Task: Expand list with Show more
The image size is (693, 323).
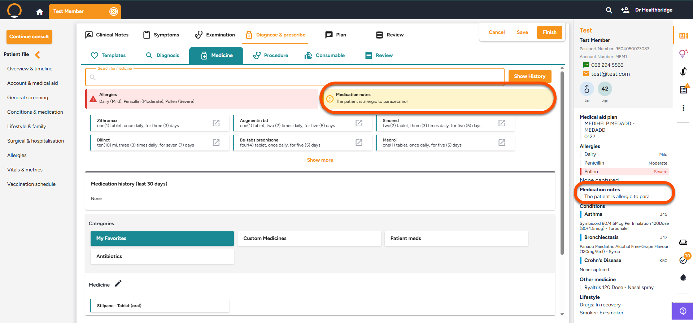Action: tap(320, 160)
